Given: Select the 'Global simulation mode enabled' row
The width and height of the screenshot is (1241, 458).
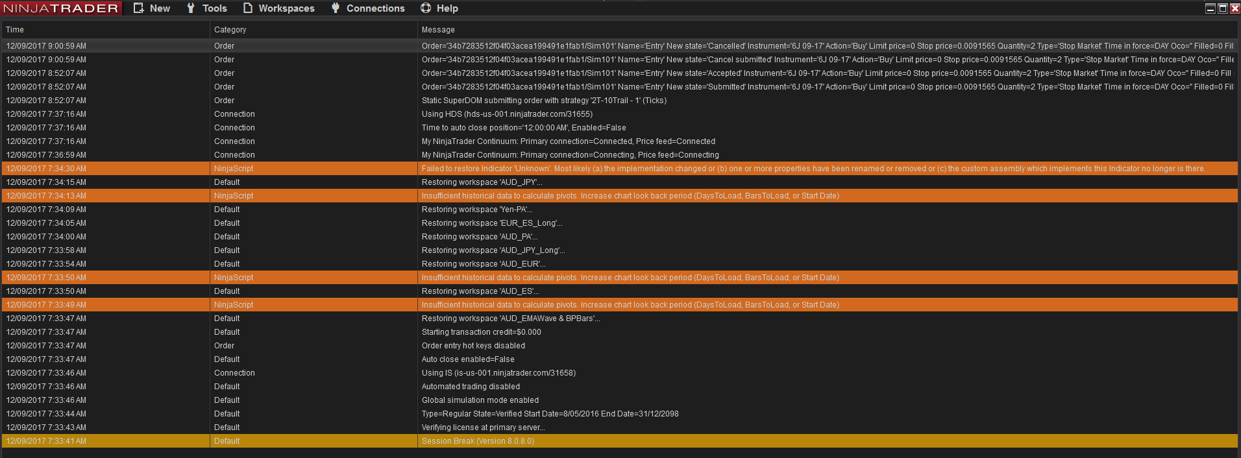Looking at the screenshot, I should pyautogui.click(x=480, y=400).
